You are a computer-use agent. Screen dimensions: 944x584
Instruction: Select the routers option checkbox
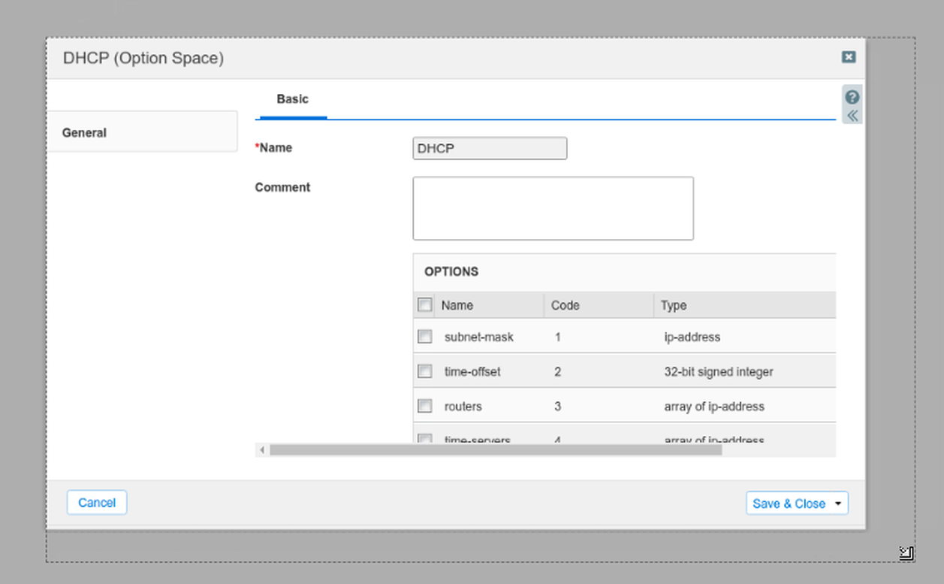point(425,406)
